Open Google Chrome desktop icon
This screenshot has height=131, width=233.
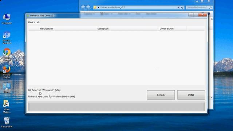point(7,55)
